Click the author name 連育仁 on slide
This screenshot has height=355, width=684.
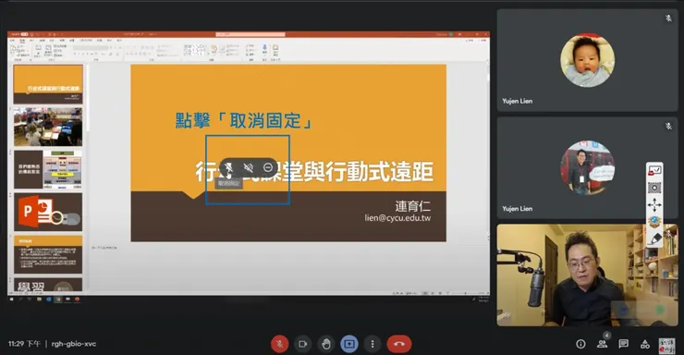point(412,206)
